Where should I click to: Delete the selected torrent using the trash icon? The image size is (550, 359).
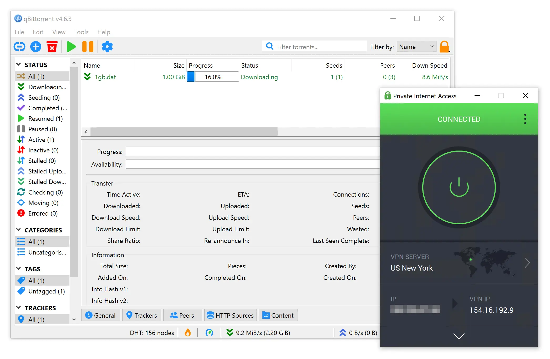(52, 47)
